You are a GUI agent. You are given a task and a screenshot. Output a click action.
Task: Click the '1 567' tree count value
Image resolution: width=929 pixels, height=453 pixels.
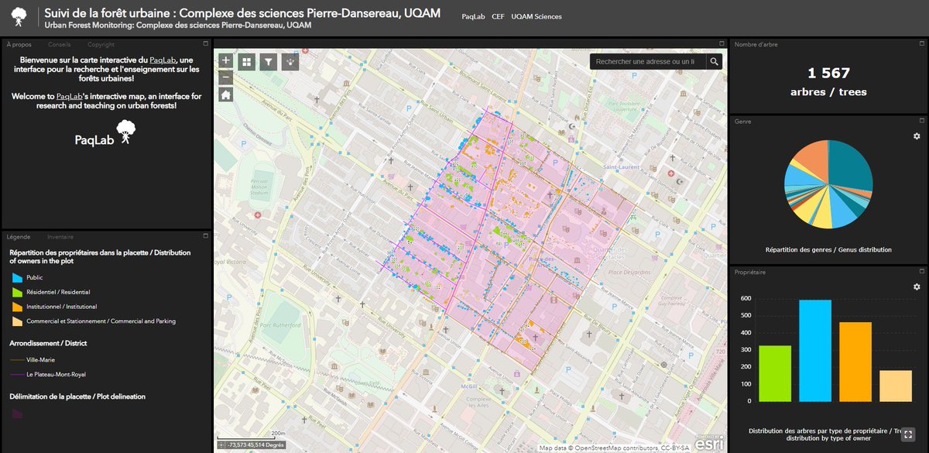(x=828, y=74)
